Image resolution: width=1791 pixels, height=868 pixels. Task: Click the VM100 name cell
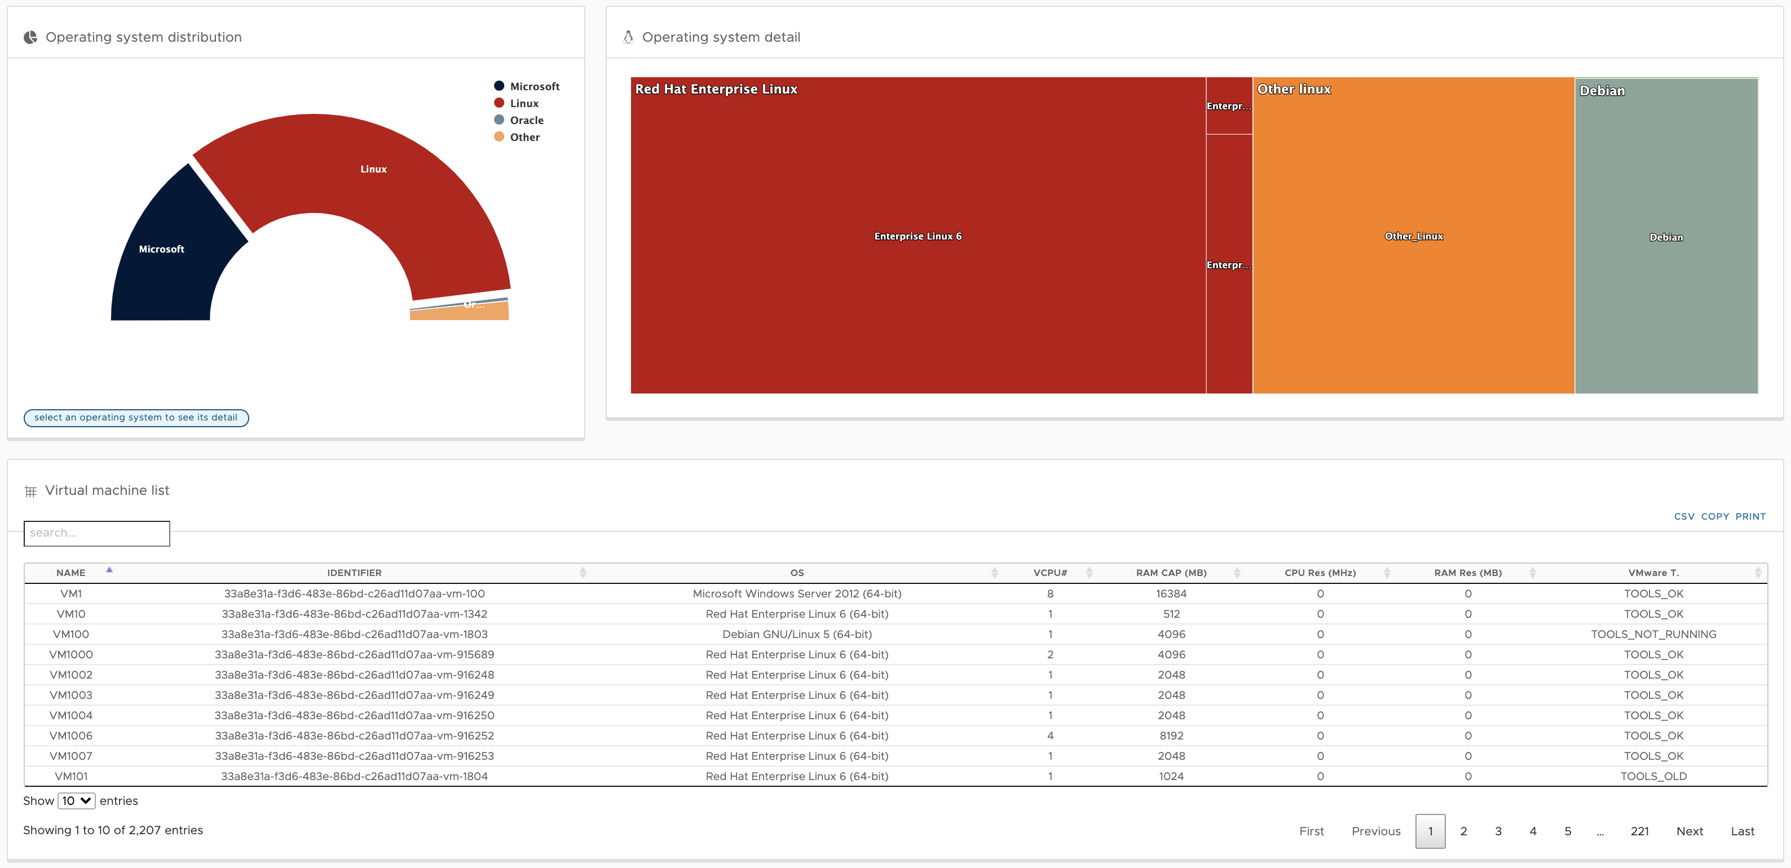click(x=71, y=634)
